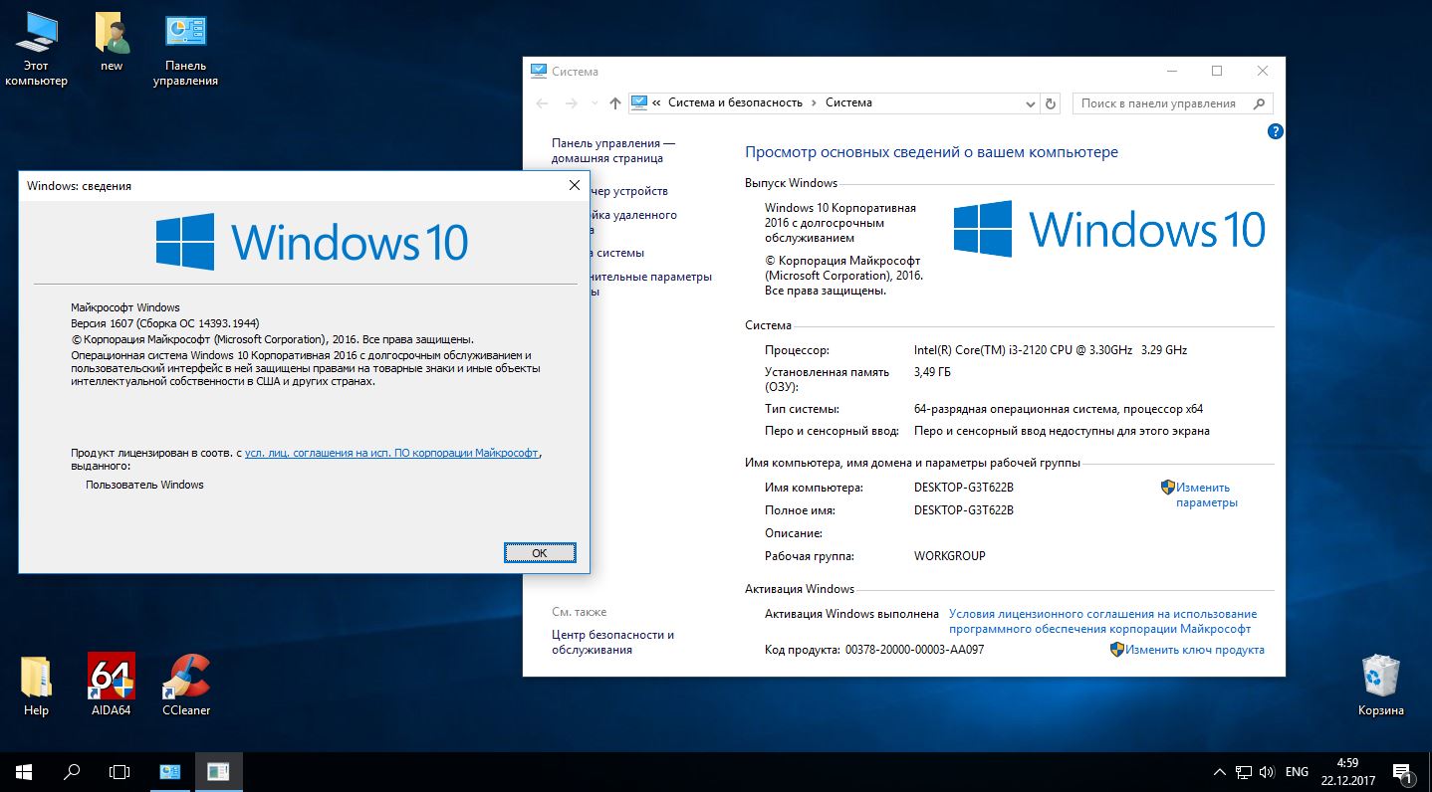Click OK in Windows: сведения dialog

coord(540,552)
